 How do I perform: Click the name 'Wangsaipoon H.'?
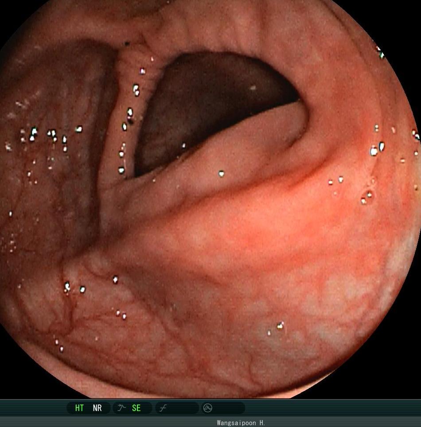pos(241,423)
